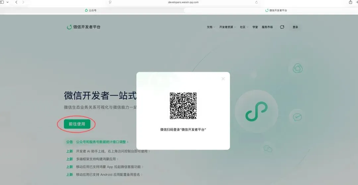Open 公众号和服务号数据统计接口调整 announcement

click(x=102, y=142)
